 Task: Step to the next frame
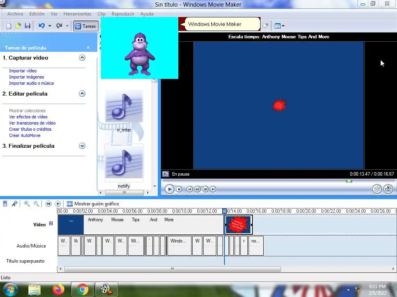205,189
